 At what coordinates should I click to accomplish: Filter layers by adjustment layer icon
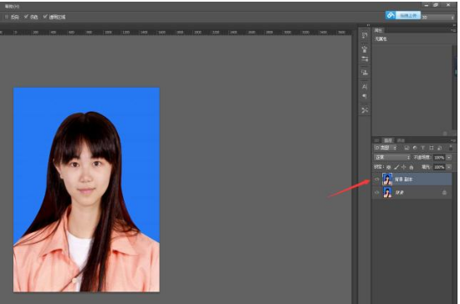point(415,148)
